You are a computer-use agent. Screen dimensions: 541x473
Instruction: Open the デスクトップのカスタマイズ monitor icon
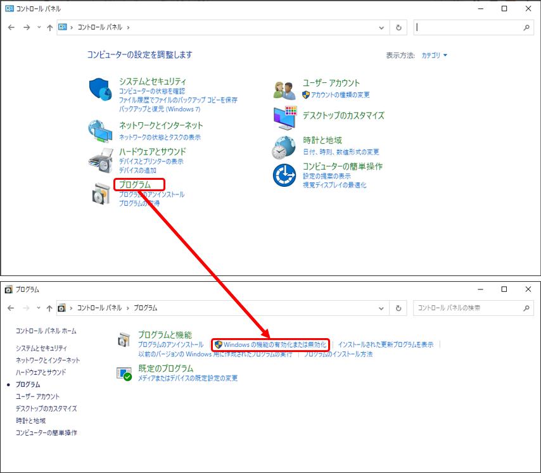(285, 118)
